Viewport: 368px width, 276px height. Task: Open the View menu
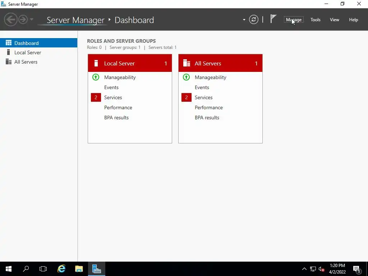[335, 20]
